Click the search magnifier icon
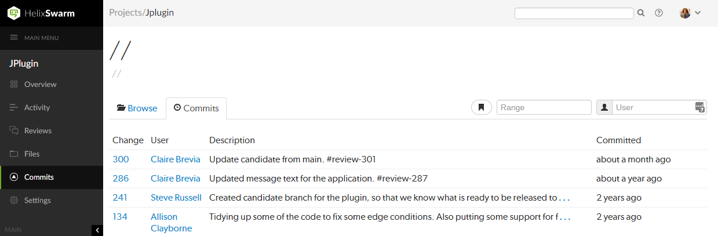 [x=641, y=13]
